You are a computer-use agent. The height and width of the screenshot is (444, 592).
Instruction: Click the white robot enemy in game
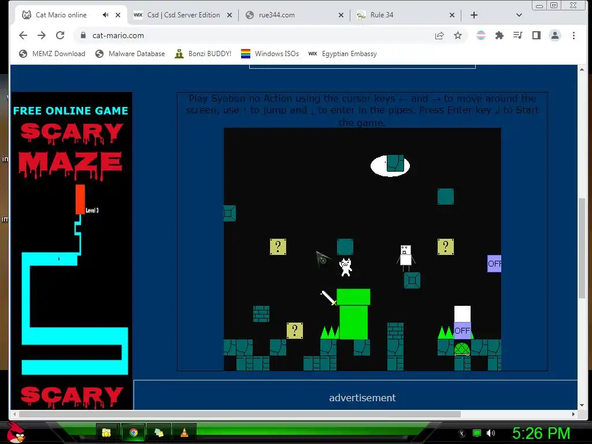click(x=405, y=258)
